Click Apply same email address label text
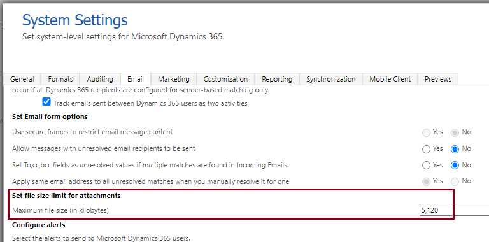Screen dimensions: 489x242 pyautogui.click(x=151, y=181)
